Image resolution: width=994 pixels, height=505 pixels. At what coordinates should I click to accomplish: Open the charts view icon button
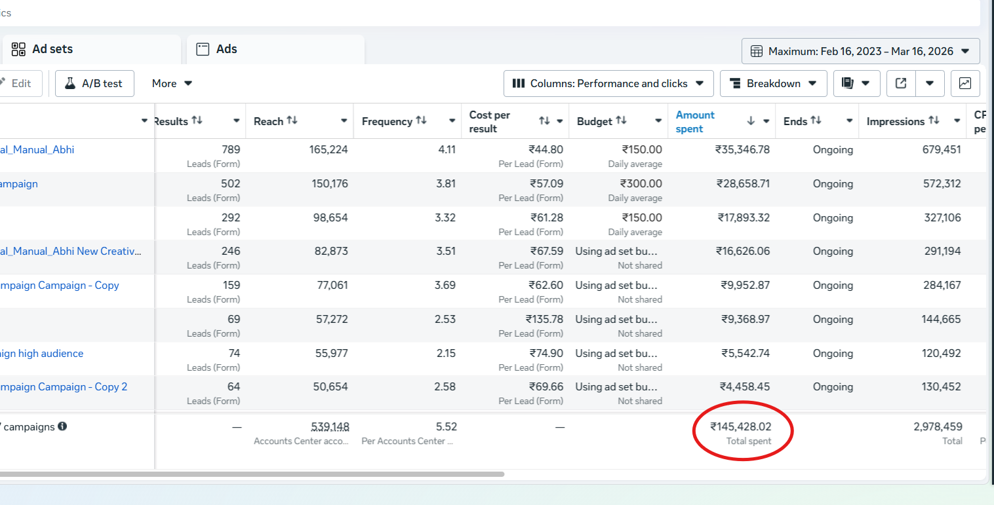(x=964, y=83)
